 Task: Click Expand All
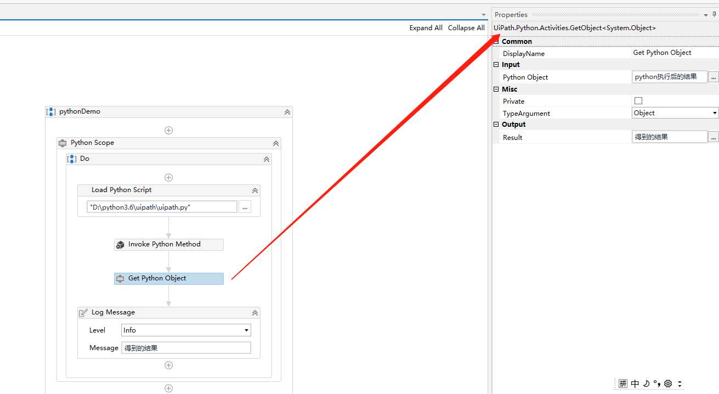tap(426, 28)
